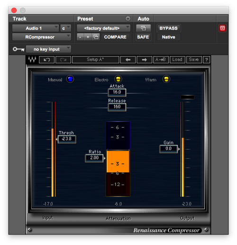Toggle the Electro yellow mode light
This screenshot has width=237, height=245.
click(x=118, y=79)
